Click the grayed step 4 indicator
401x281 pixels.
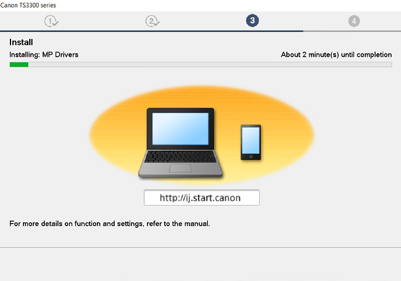354,21
